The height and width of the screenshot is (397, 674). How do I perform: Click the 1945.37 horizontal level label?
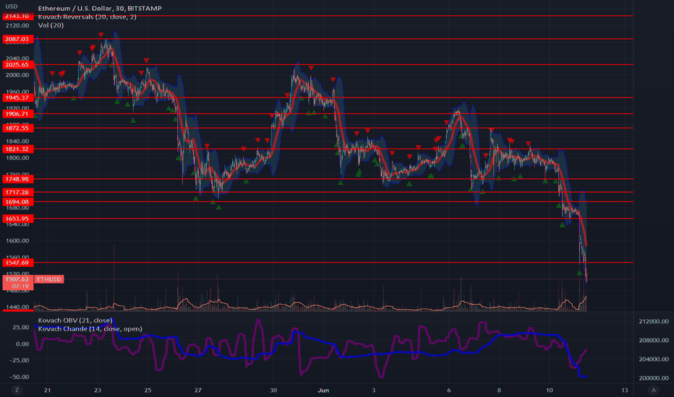pos(17,98)
